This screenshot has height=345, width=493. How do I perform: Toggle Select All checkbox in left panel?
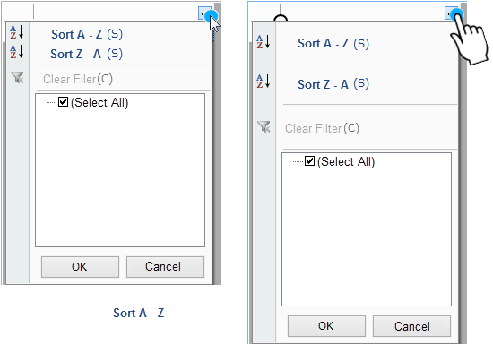click(64, 102)
